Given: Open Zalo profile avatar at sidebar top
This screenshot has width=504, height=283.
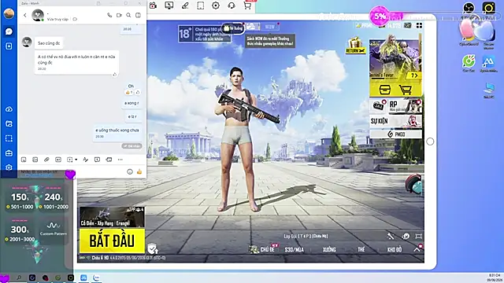Looking at the screenshot, I should click(x=9, y=13).
